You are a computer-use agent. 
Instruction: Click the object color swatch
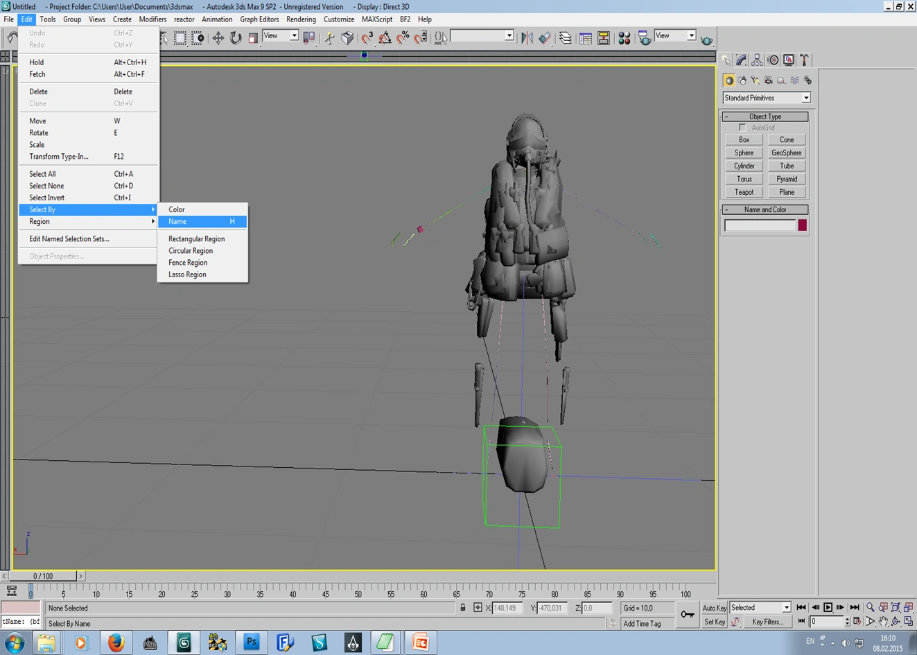pyautogui.click(x=802, y=225)
